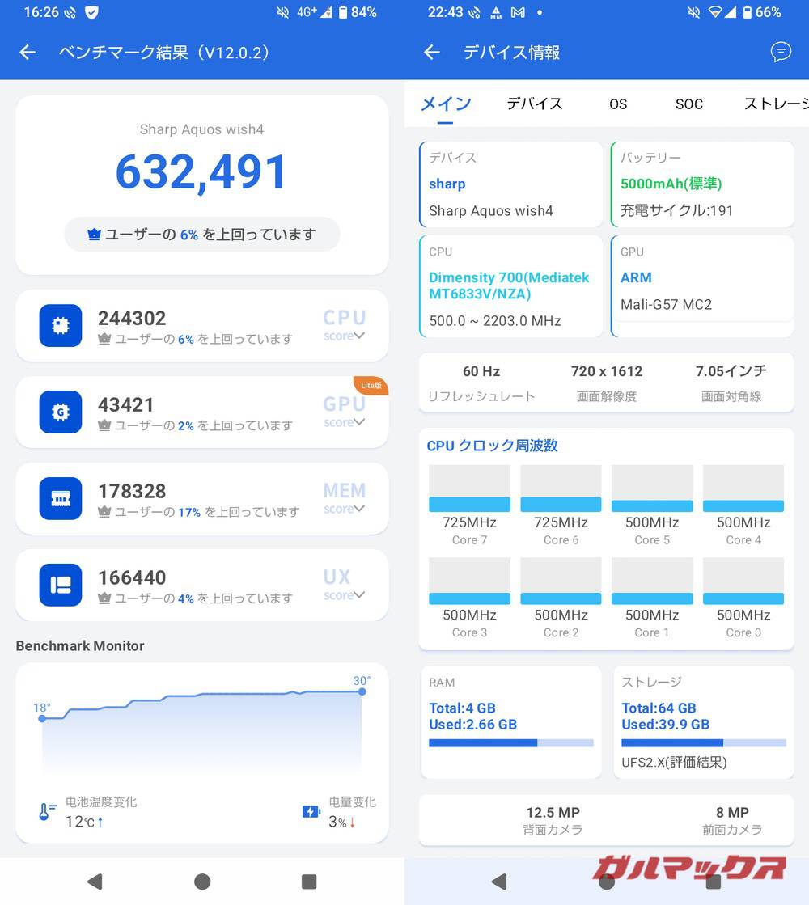Tap the 720 x 1612 resolution value

click(606, 371)
